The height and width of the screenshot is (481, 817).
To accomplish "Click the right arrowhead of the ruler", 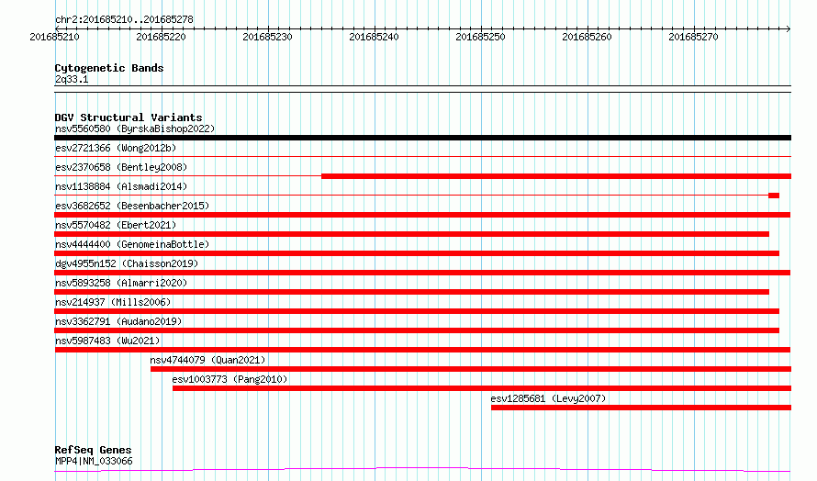I will (x=789, y=28).
